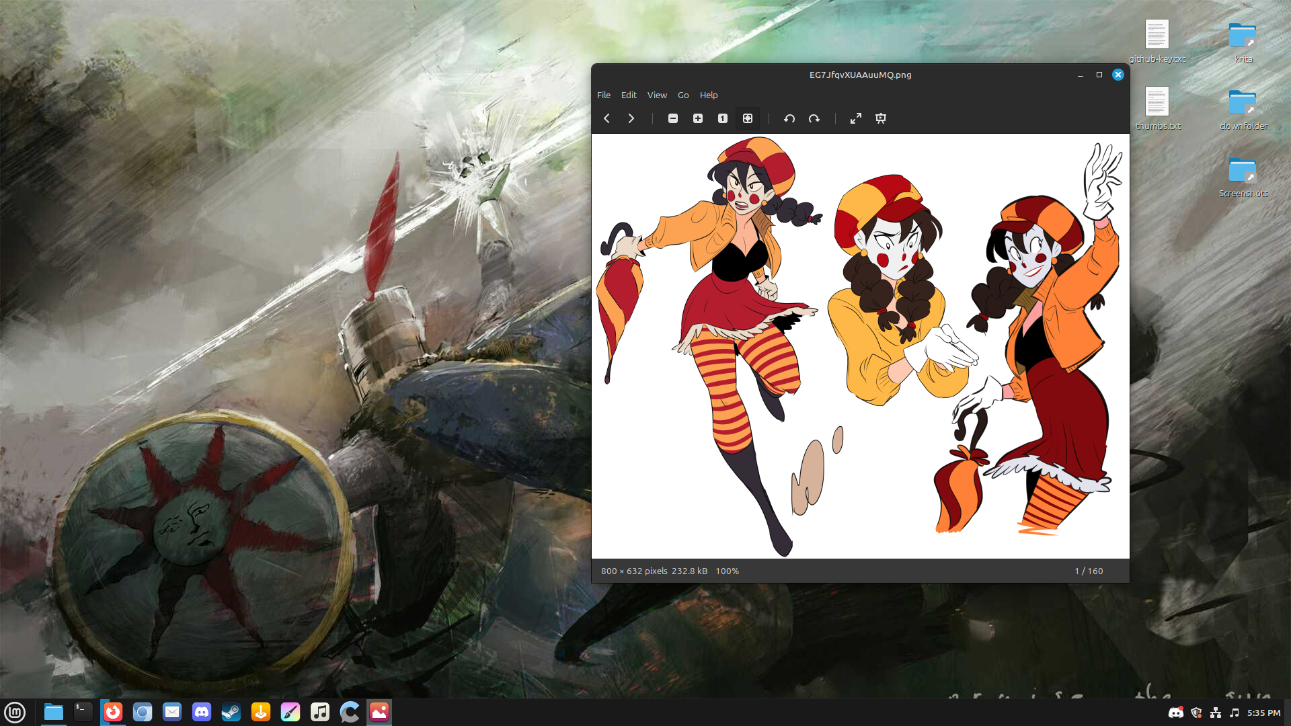Enter fullscreen view of the image
The height and width of the screenshot is (726, 1291).
(x=856, y=118)
